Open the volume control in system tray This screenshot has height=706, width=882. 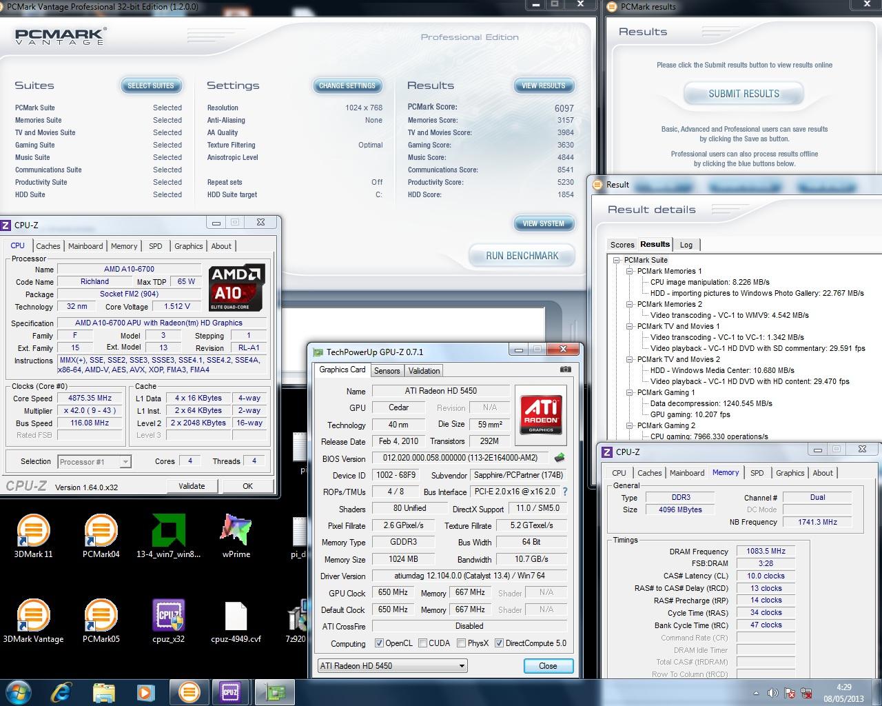[773, 693]
